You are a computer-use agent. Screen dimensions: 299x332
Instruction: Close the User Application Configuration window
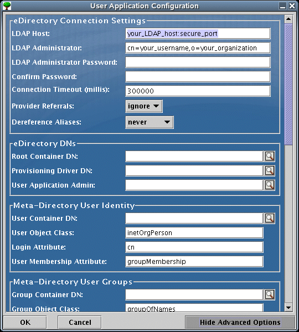(292, 6)
